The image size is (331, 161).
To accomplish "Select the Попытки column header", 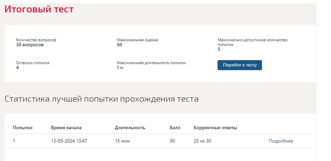I will pyautogui.click(x=22, y=128).
